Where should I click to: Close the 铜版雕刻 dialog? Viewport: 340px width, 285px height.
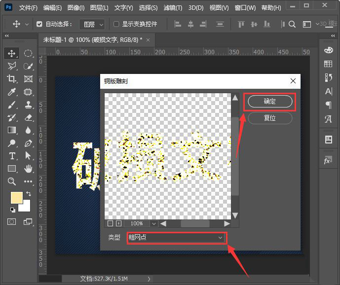point(293,81)
